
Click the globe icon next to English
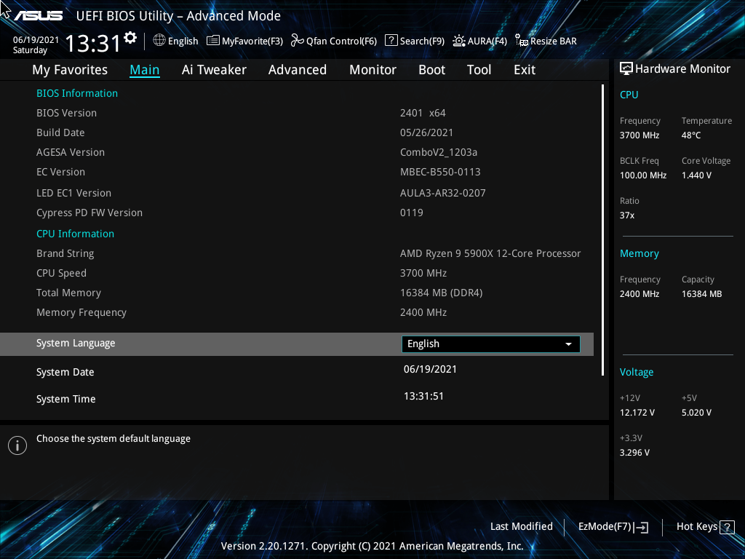(159, 41)
